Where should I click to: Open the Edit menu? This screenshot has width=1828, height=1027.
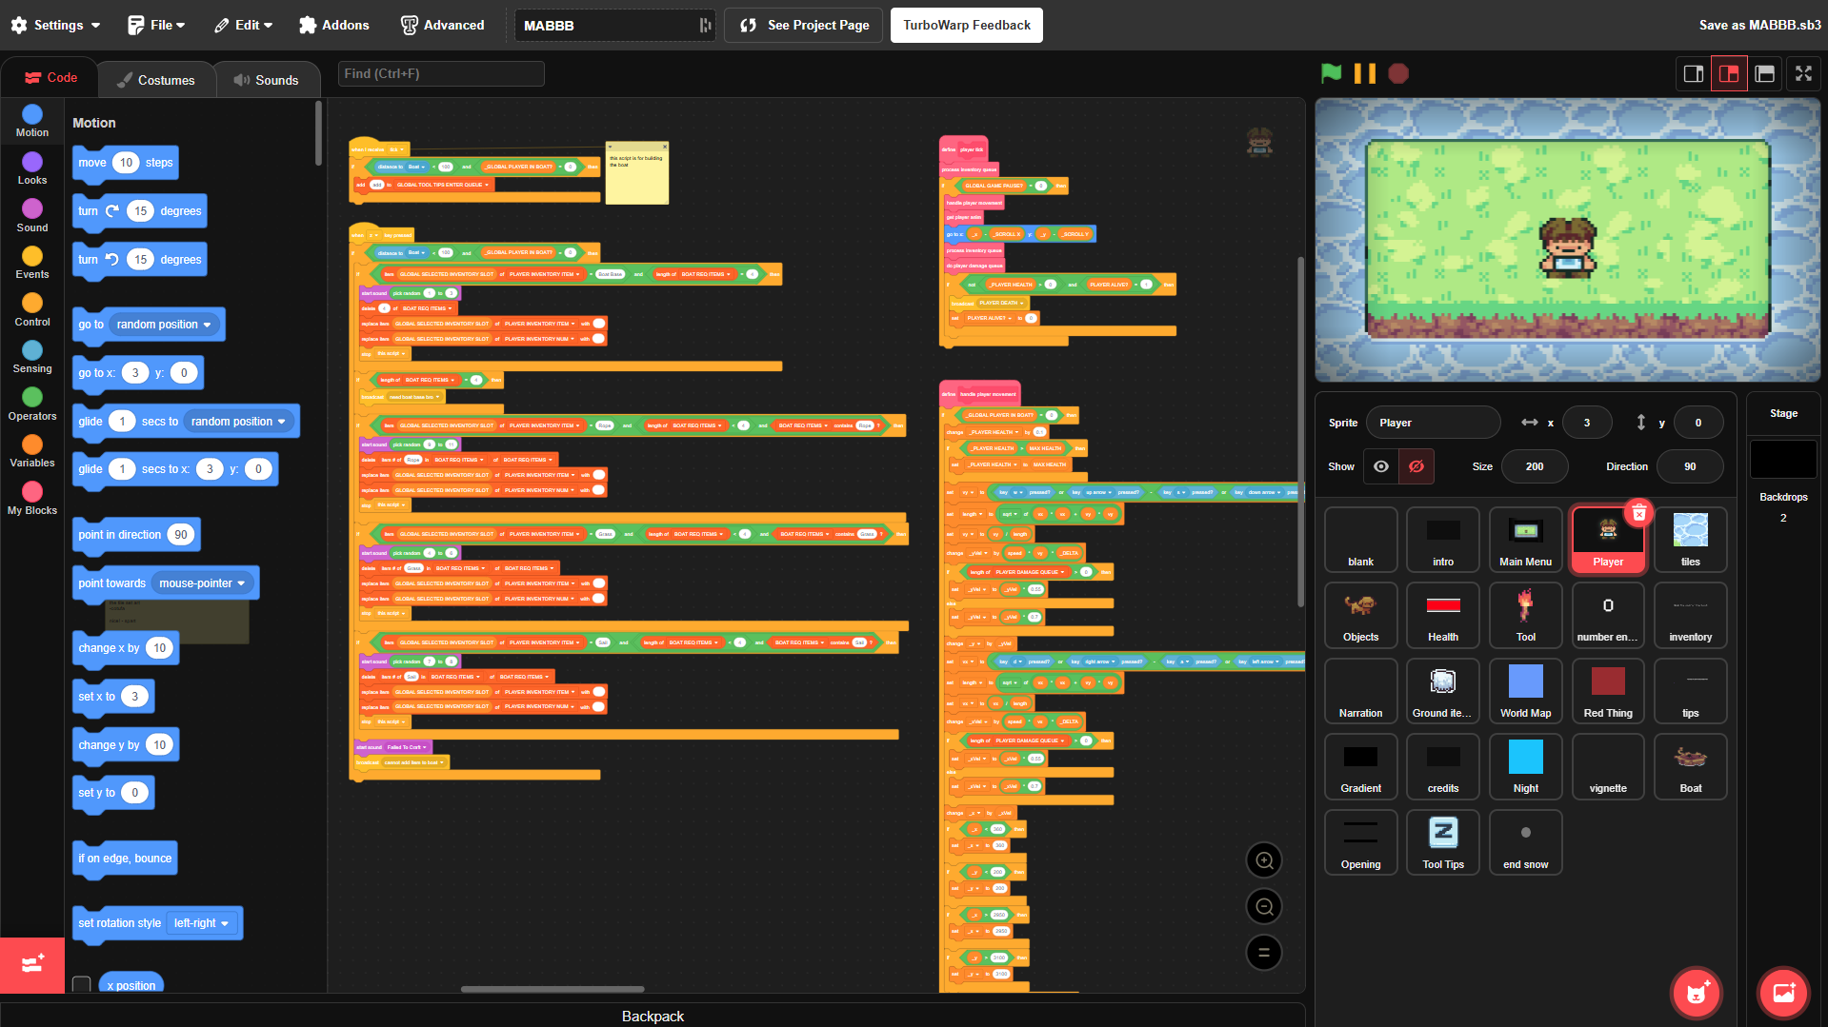tap(244, 25)
